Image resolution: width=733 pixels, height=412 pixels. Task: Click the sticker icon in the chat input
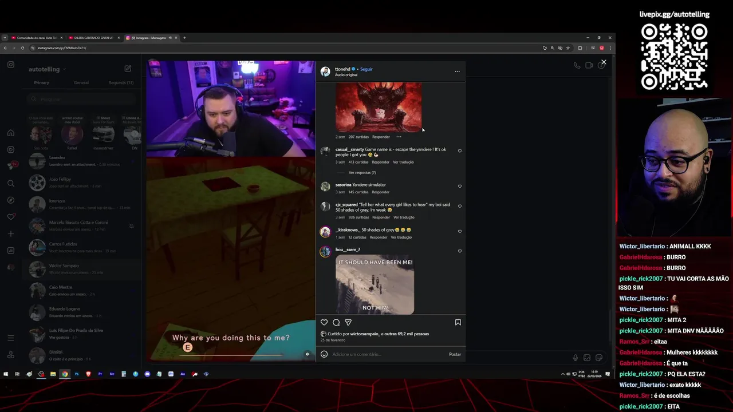[599, 358]
